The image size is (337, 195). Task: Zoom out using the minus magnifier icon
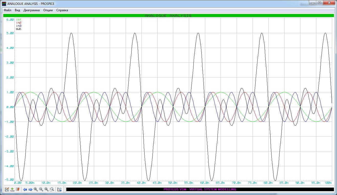pyautogui.click(x=41, y=189)
